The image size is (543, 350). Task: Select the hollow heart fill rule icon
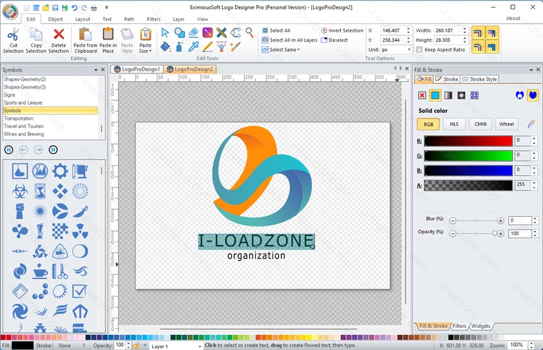point(520,95)
